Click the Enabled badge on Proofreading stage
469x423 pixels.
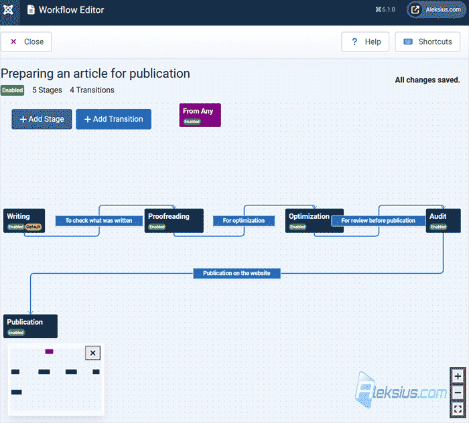pos(157,227)
